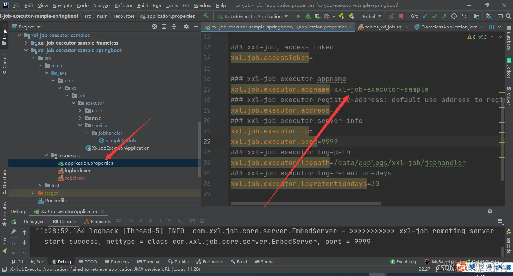Expand the mvc package
Viewport: 513px width, 276px height.
[x=80, y=118]
